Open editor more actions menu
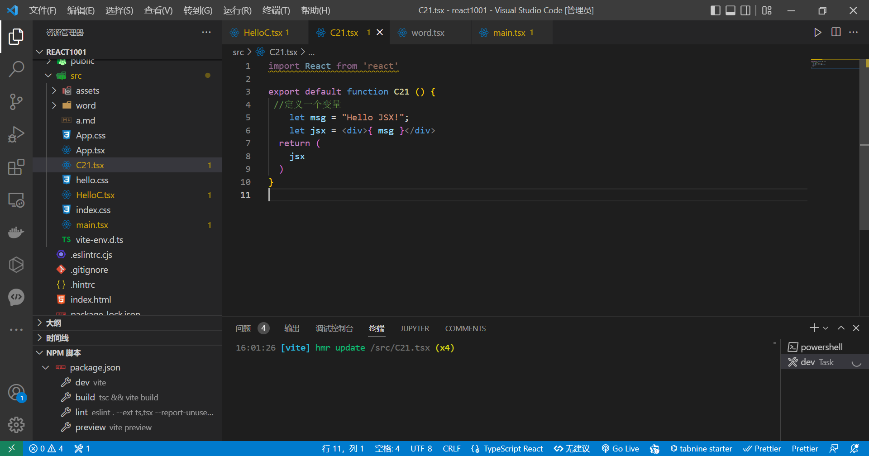Viewport: 869px width, 456px height. [x=854, y=33]
